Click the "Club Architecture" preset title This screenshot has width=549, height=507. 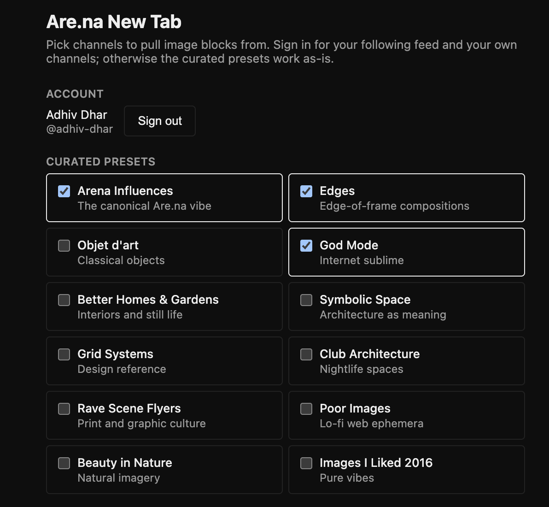369,354
